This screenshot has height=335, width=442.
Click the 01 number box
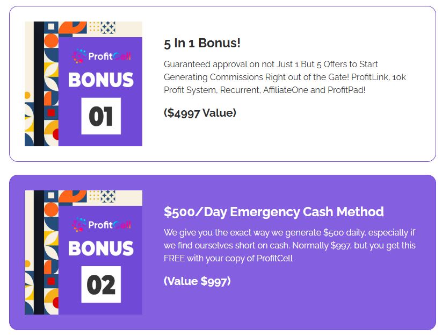101,116
